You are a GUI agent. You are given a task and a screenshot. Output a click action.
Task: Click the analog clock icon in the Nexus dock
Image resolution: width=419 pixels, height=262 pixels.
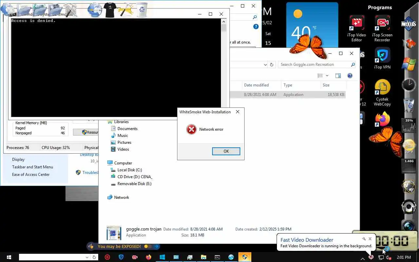click(x=409, y=85)
